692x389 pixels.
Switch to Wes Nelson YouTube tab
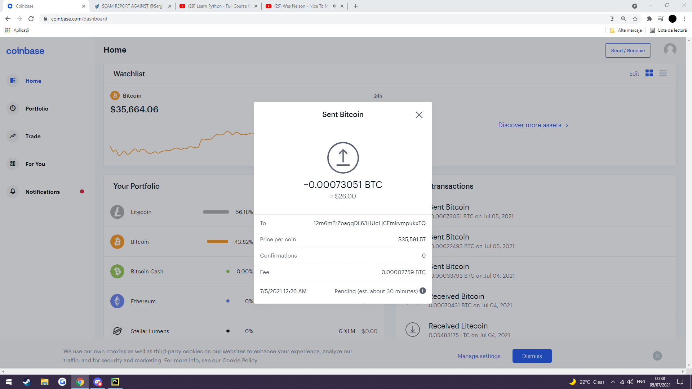tap(300, 6)
